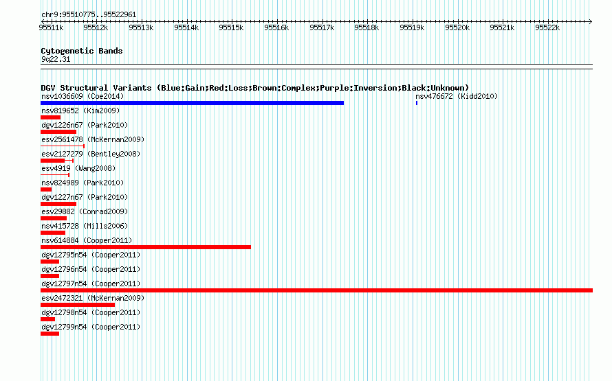This screenshot has width=612, height=381.
Task: Select the small blue nsv476672 marker
Action: pyautogui.click(x=417, y=103)
